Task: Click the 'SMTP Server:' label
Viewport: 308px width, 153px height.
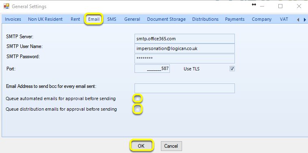Action: (20, 37)
